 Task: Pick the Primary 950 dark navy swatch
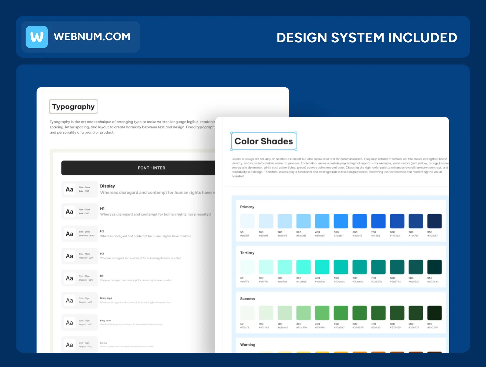[x=434, y=221]
